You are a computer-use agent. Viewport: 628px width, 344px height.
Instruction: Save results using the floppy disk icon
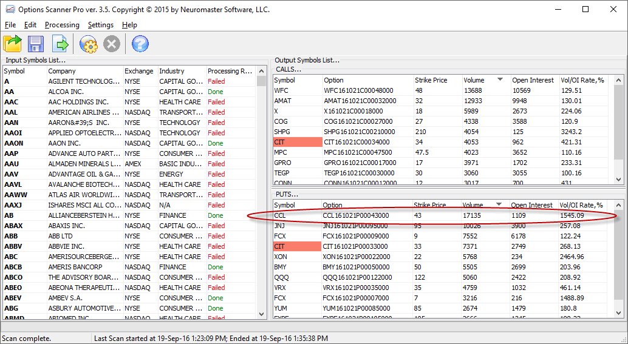pyautogui.click(x=36, y=44)
